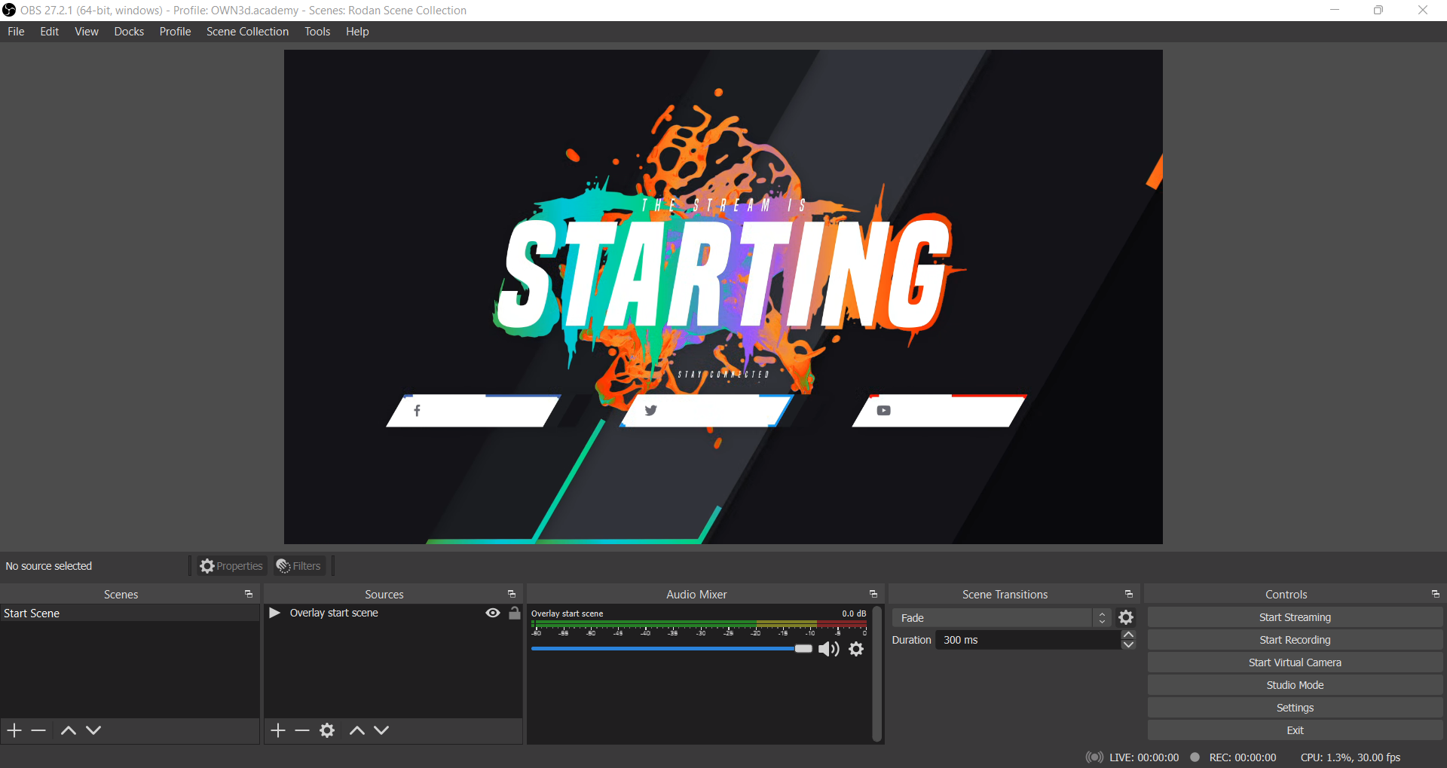Screen dimensions: 1447x768
Task: Open audio mixer gear for Overlay start scene
Action: tap(856, 649)
